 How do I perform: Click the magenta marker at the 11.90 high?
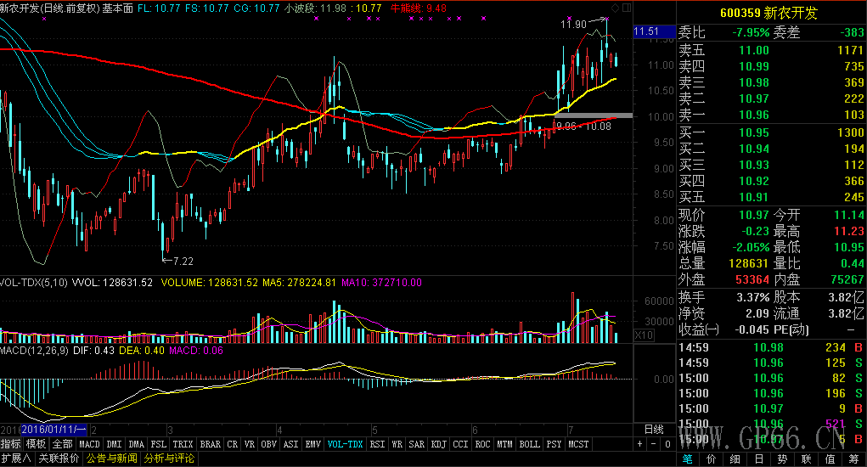click(606, 19)
